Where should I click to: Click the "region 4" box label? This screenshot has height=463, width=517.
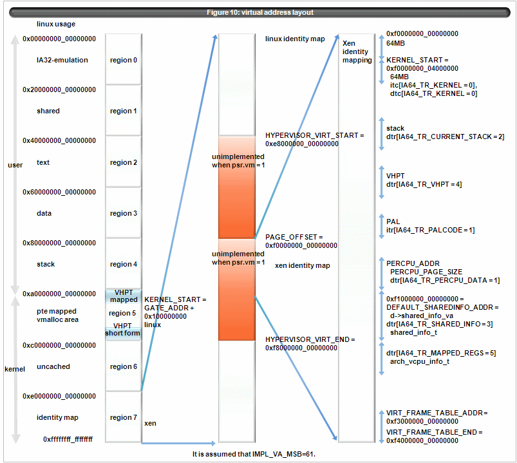(124, 264)
